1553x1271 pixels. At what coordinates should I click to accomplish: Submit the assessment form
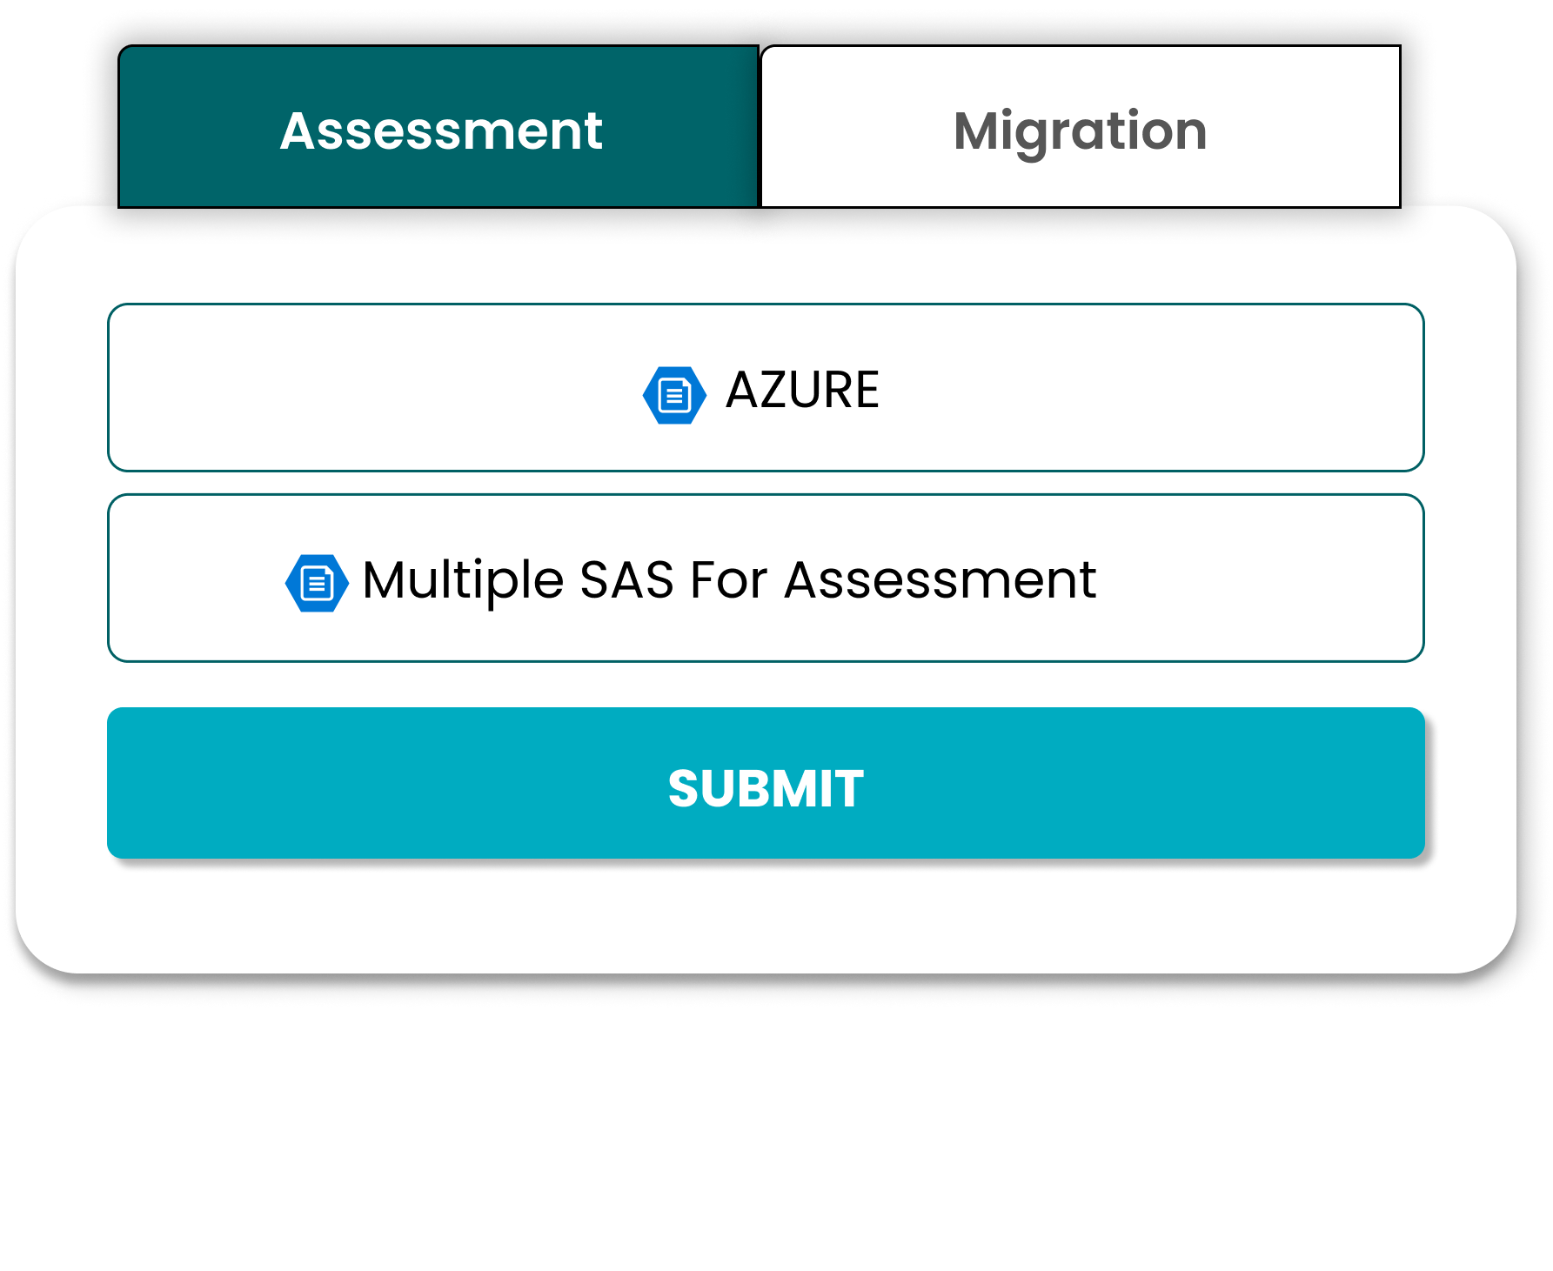pos(766,783)
